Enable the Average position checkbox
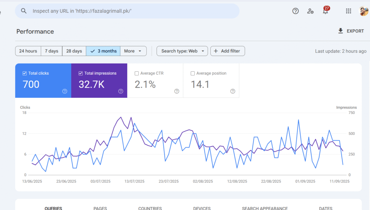The image size is (370, 210). 193,73
